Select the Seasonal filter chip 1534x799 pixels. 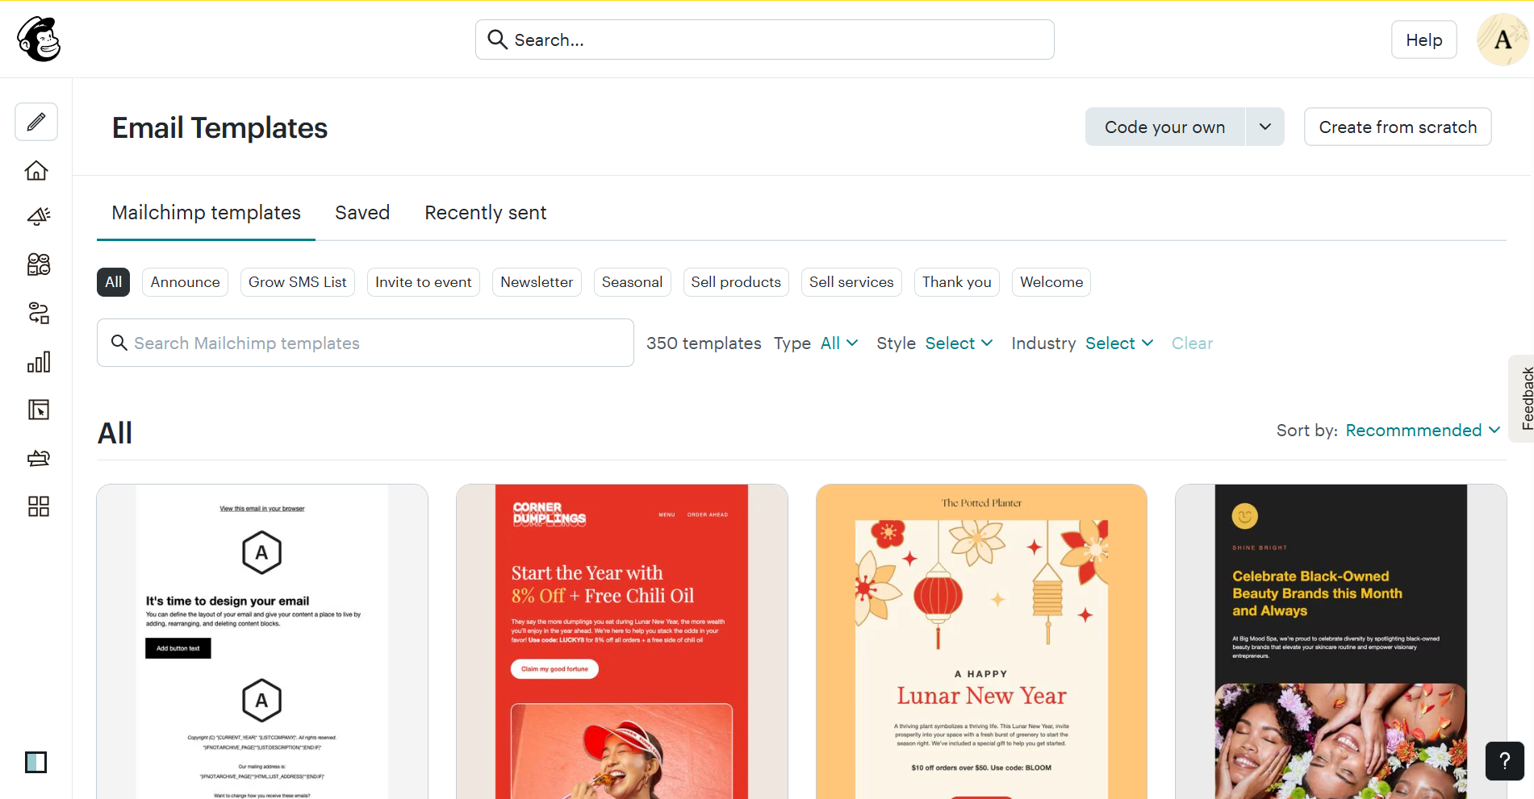[x=632, y=282]
